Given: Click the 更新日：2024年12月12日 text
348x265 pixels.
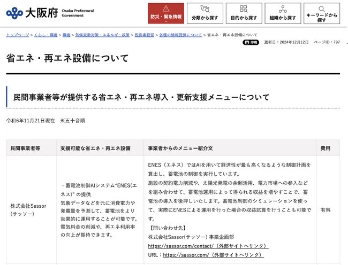Looking at the screenshot, I should 286,42.
